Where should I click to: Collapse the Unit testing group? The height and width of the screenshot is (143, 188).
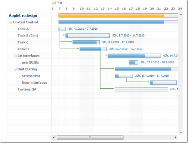pos(15,69)
